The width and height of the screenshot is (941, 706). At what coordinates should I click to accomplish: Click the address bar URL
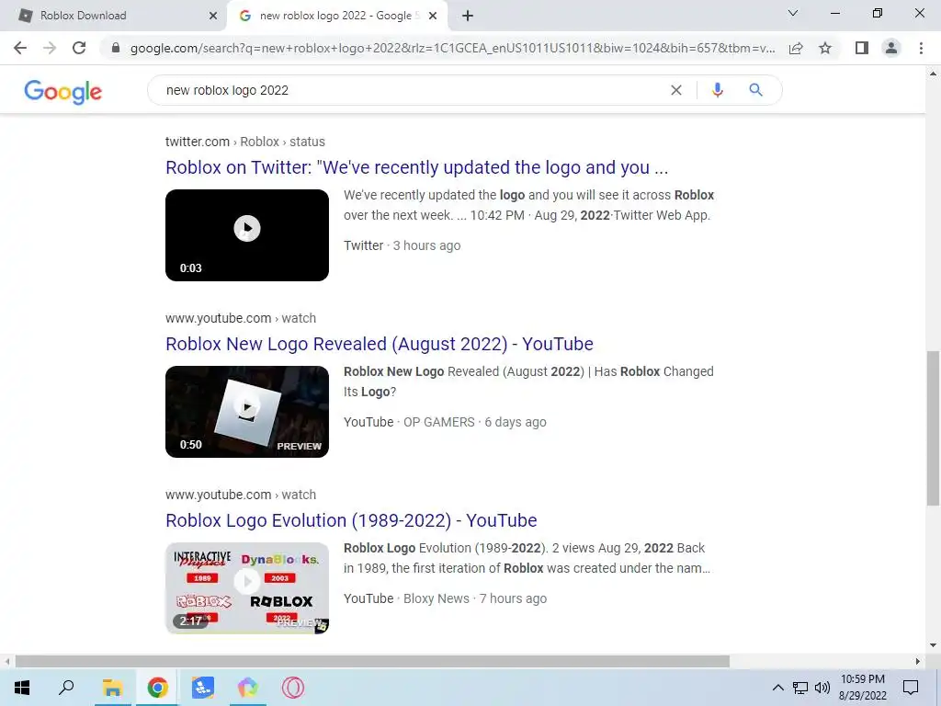(x=452, y=48)
